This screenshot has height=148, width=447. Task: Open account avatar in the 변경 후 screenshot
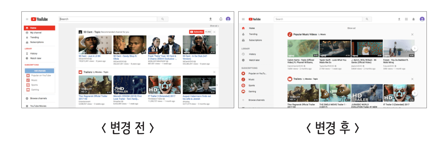[422, 19]
